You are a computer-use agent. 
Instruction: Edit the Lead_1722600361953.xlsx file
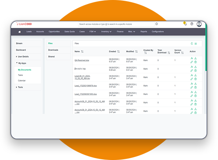click(x=192, y=96)
